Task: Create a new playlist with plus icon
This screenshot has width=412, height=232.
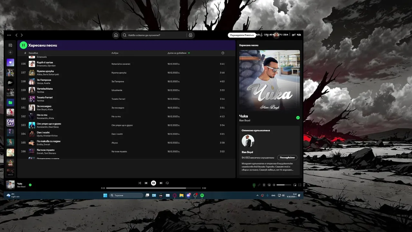Action: [x=10, y=52]
